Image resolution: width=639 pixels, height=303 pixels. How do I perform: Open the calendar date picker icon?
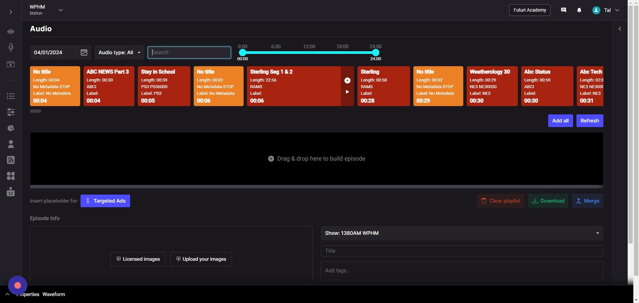pos(84,53)
